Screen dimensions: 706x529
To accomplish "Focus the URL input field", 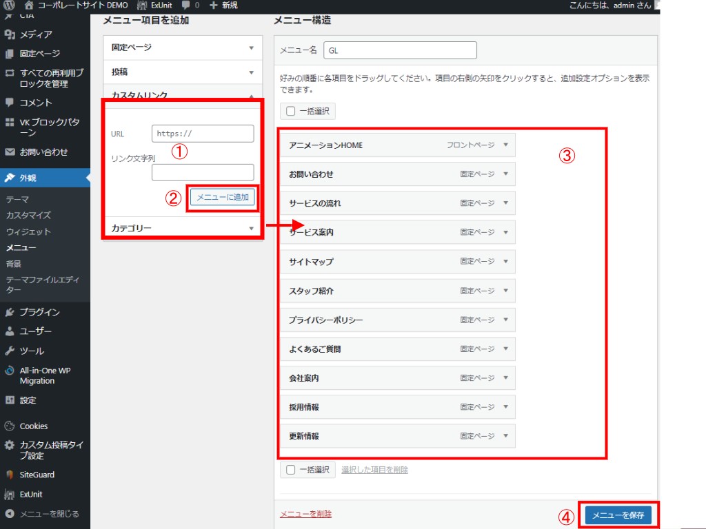I will coord(203,134).
